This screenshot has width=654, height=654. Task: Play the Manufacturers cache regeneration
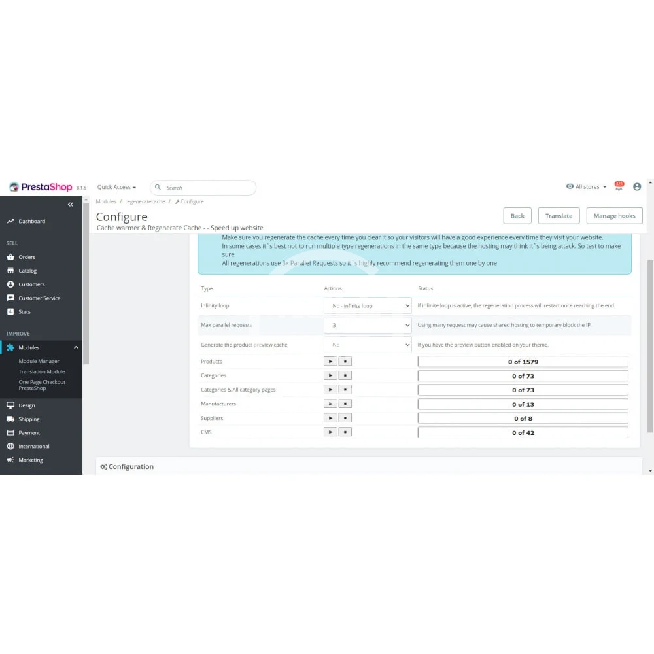[331, 404]
